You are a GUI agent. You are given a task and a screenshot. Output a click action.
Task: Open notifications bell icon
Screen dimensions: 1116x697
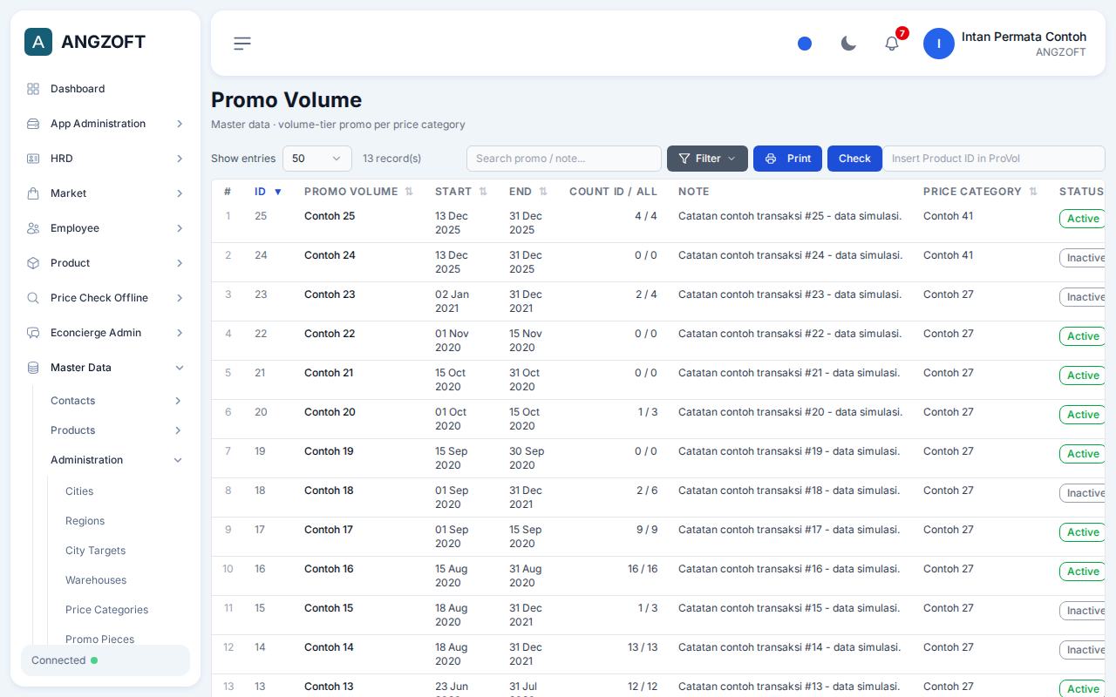pyautogui.click(x=892, y=44)
